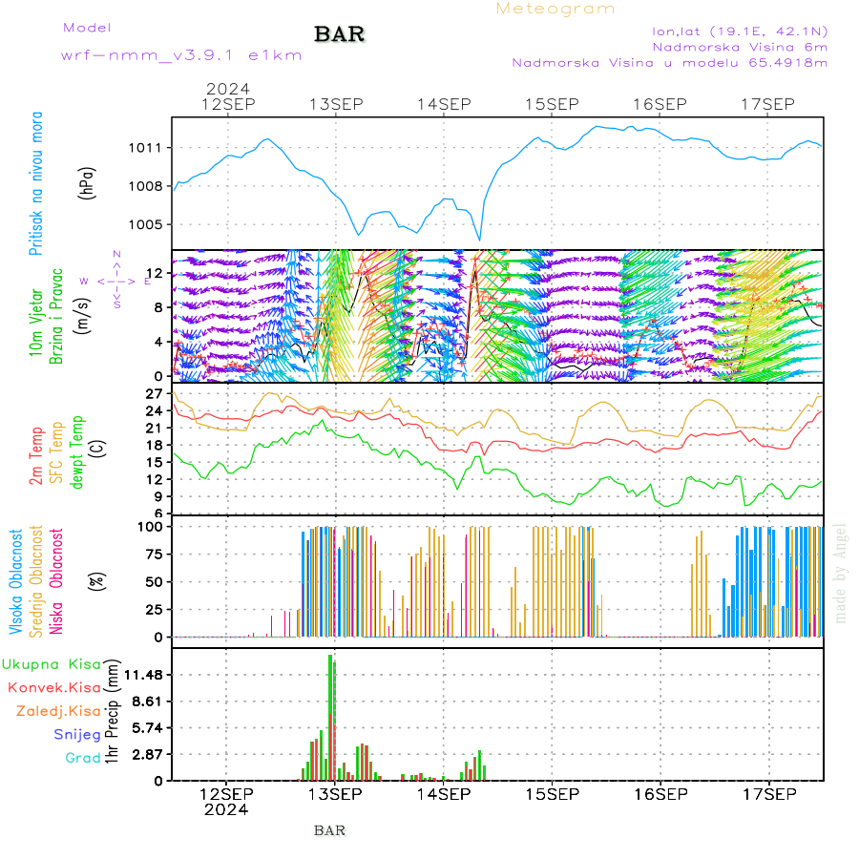Click the "18" temperature axis value
Viewport: 859px width, 859px height.
click(x=154, y=446)
